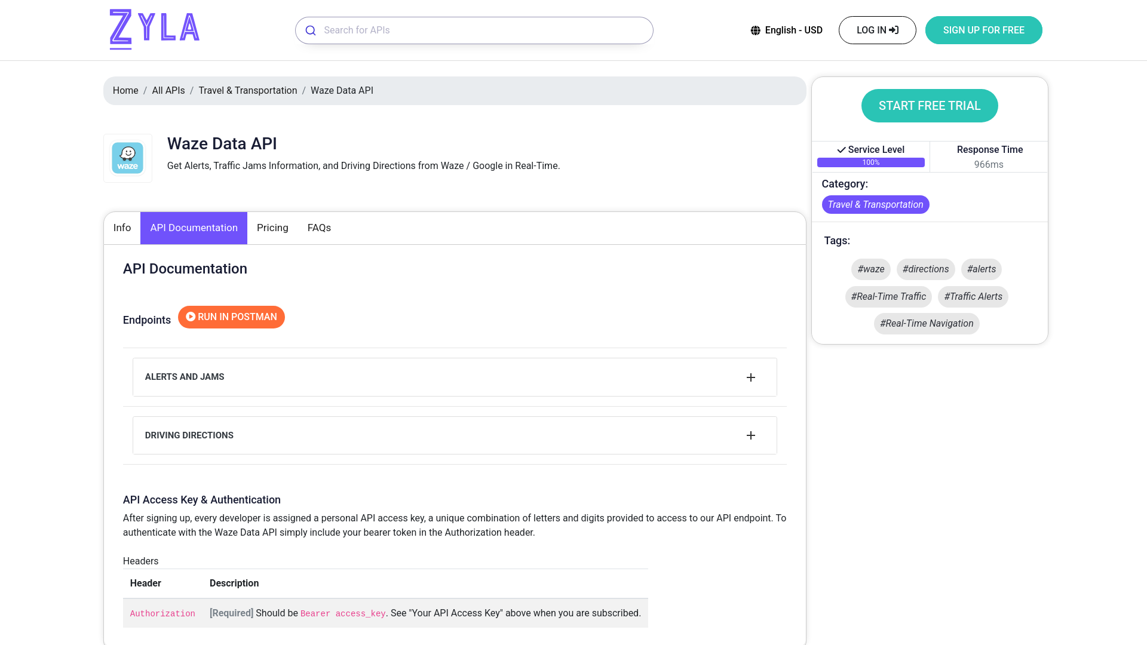Click the DRIVING DIRECTIONS label
The height and width of the screenshot is (645, 1147).
click(189, 435)
